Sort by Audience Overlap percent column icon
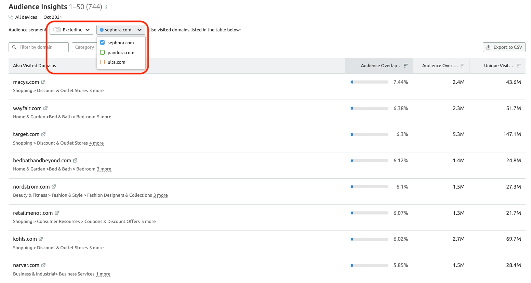Image resolution: width=531 pixels, height=283 pixels. (406, 65)
